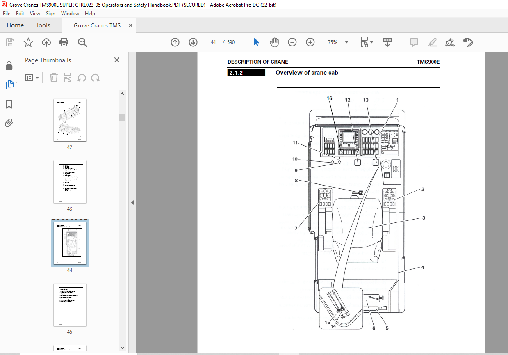Select the page 44 thumbnail
This screenshot has height=355, width=508.
point(70,243)
